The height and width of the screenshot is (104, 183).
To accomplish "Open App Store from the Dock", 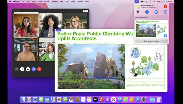I will [x=138, y=100].
